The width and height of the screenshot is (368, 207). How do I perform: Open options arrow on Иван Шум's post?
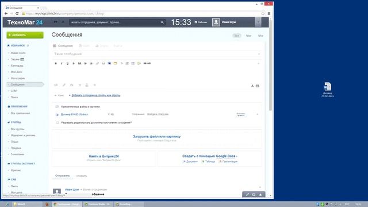260,187
